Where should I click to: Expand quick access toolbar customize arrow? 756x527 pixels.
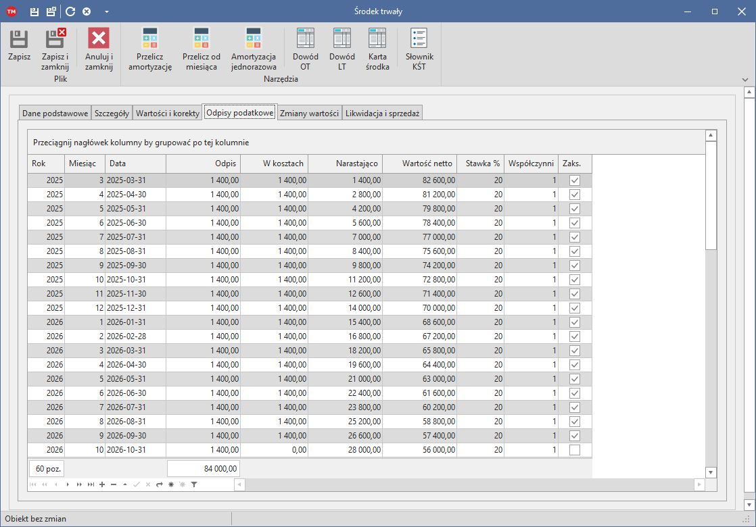(x=107, y=11)
